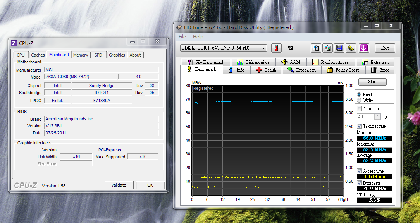Switch to Random Access tab
The height and width of the screenshot is (223, 420).
[x=331, y=62]
